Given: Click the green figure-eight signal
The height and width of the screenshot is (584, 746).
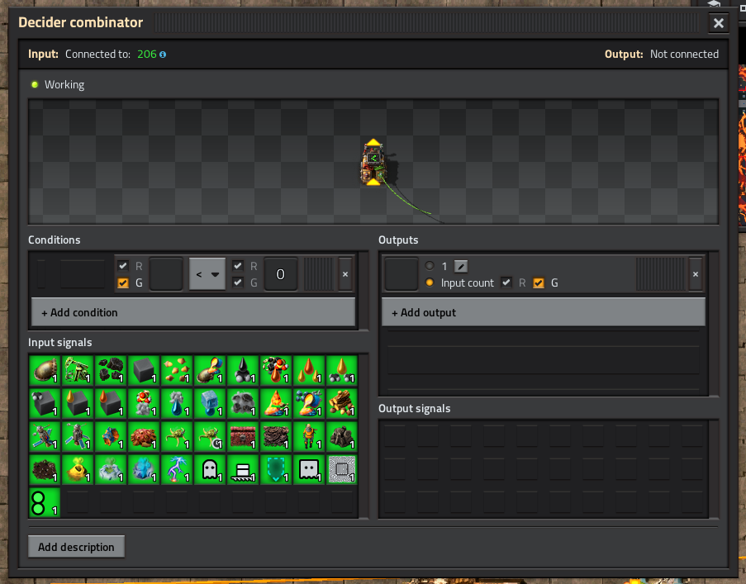Looking at the screenshot, I should 45,502.
